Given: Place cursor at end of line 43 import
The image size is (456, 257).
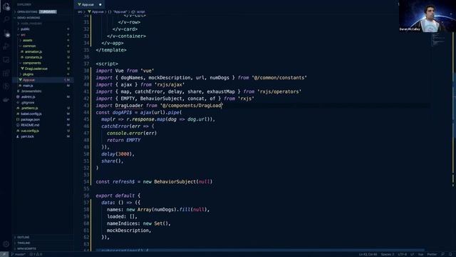Looking at the screenshot, I should click(223, 106).
